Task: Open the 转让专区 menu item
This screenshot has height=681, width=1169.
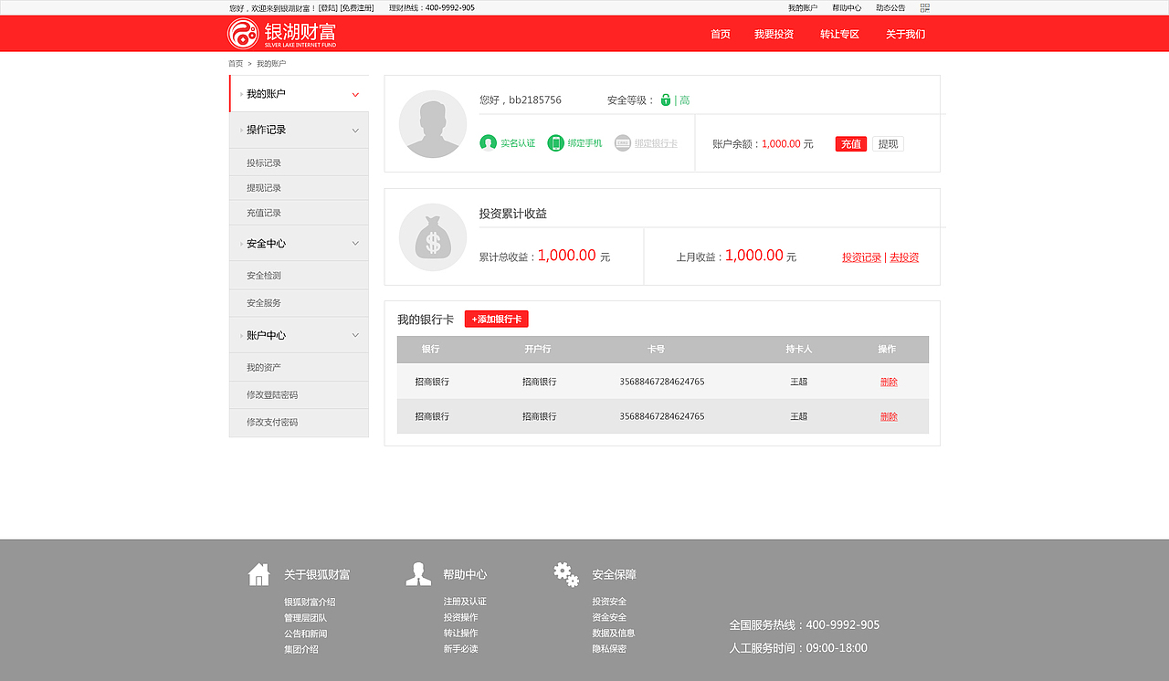Action: [x=838, y=33]
